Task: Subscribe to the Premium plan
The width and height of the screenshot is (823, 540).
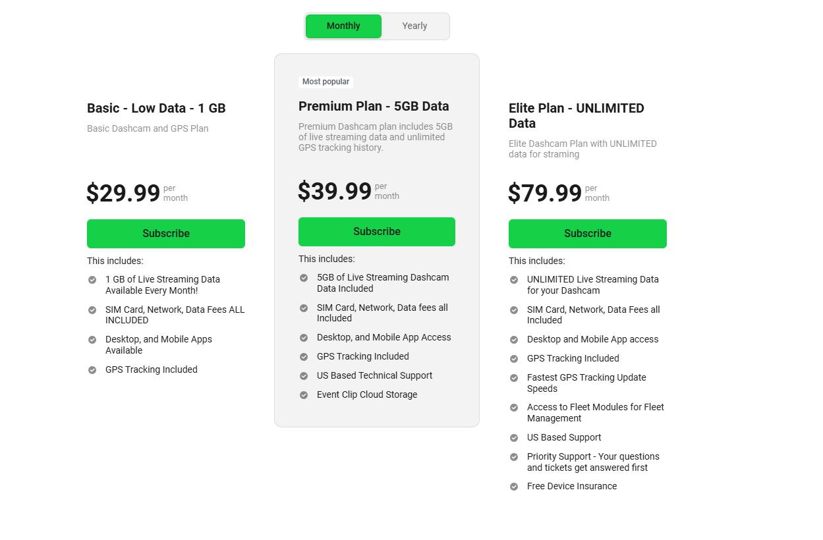Action: pos(376,231)
